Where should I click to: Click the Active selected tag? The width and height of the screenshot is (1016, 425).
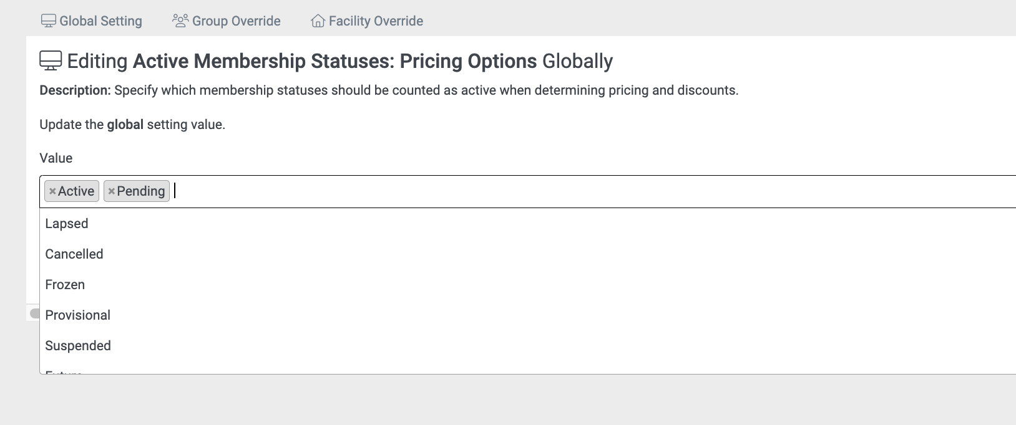point(72,191)
